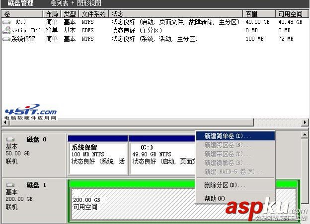Click the (C:) drive icon in volume list
Viewport: 310px width, 224px height.
coord(6,22)
